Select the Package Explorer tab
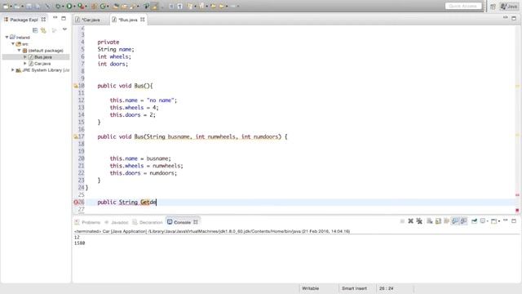This screenshot has height=294, width=522. pyautogui.click(x=24, y=20)
